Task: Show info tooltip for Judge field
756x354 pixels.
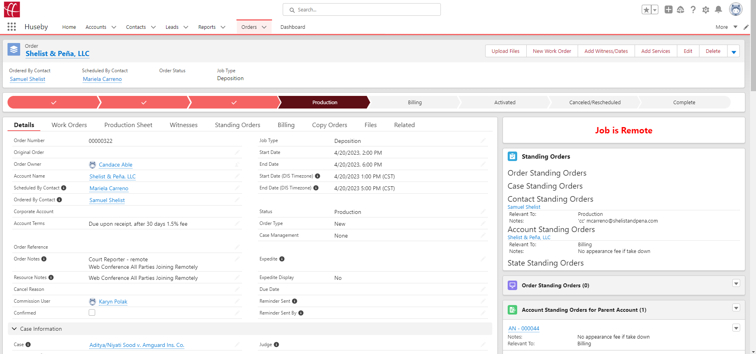Action: click(x=276, y=345)
